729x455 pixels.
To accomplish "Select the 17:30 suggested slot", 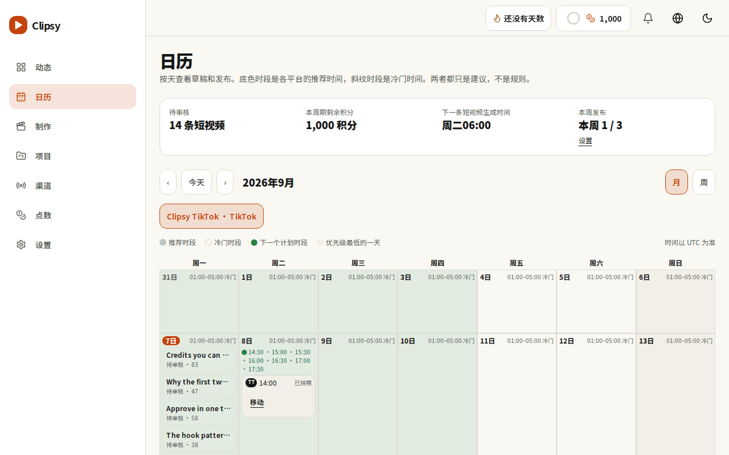I will (256, 369).
